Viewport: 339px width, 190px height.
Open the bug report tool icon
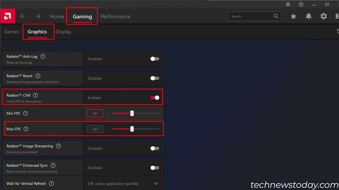(x=288, y=4)
